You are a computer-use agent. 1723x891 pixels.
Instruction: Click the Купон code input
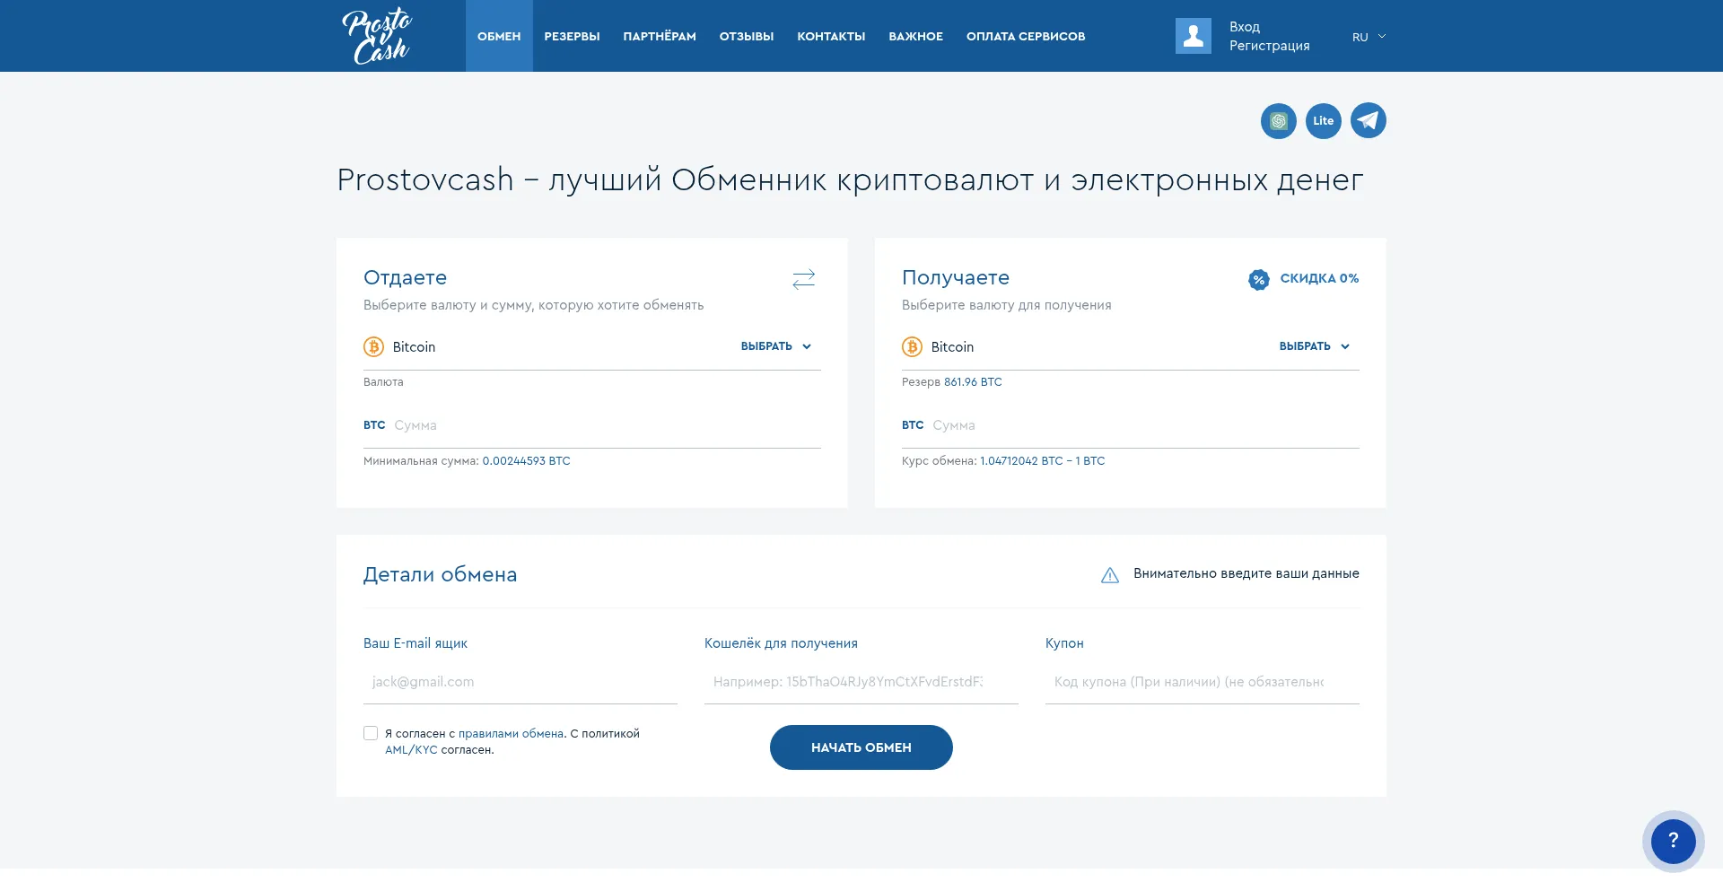click(1203, 682)
